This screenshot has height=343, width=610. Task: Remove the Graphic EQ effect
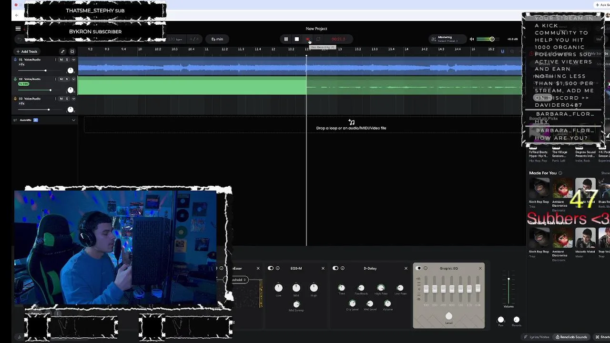click(x=480, y=268)
